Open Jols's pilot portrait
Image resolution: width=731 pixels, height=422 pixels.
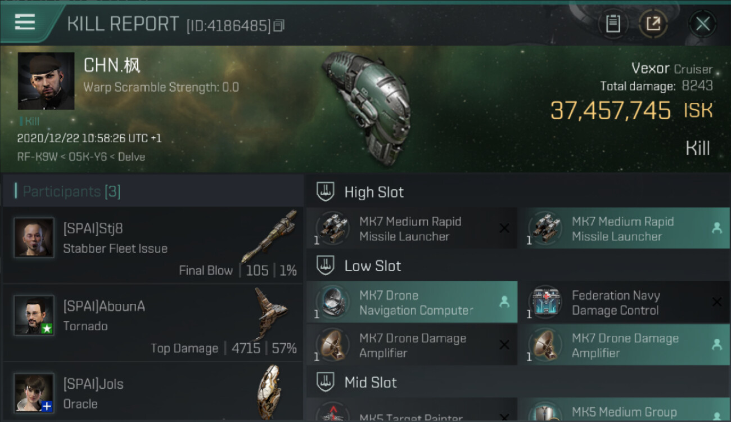[34, 392]
